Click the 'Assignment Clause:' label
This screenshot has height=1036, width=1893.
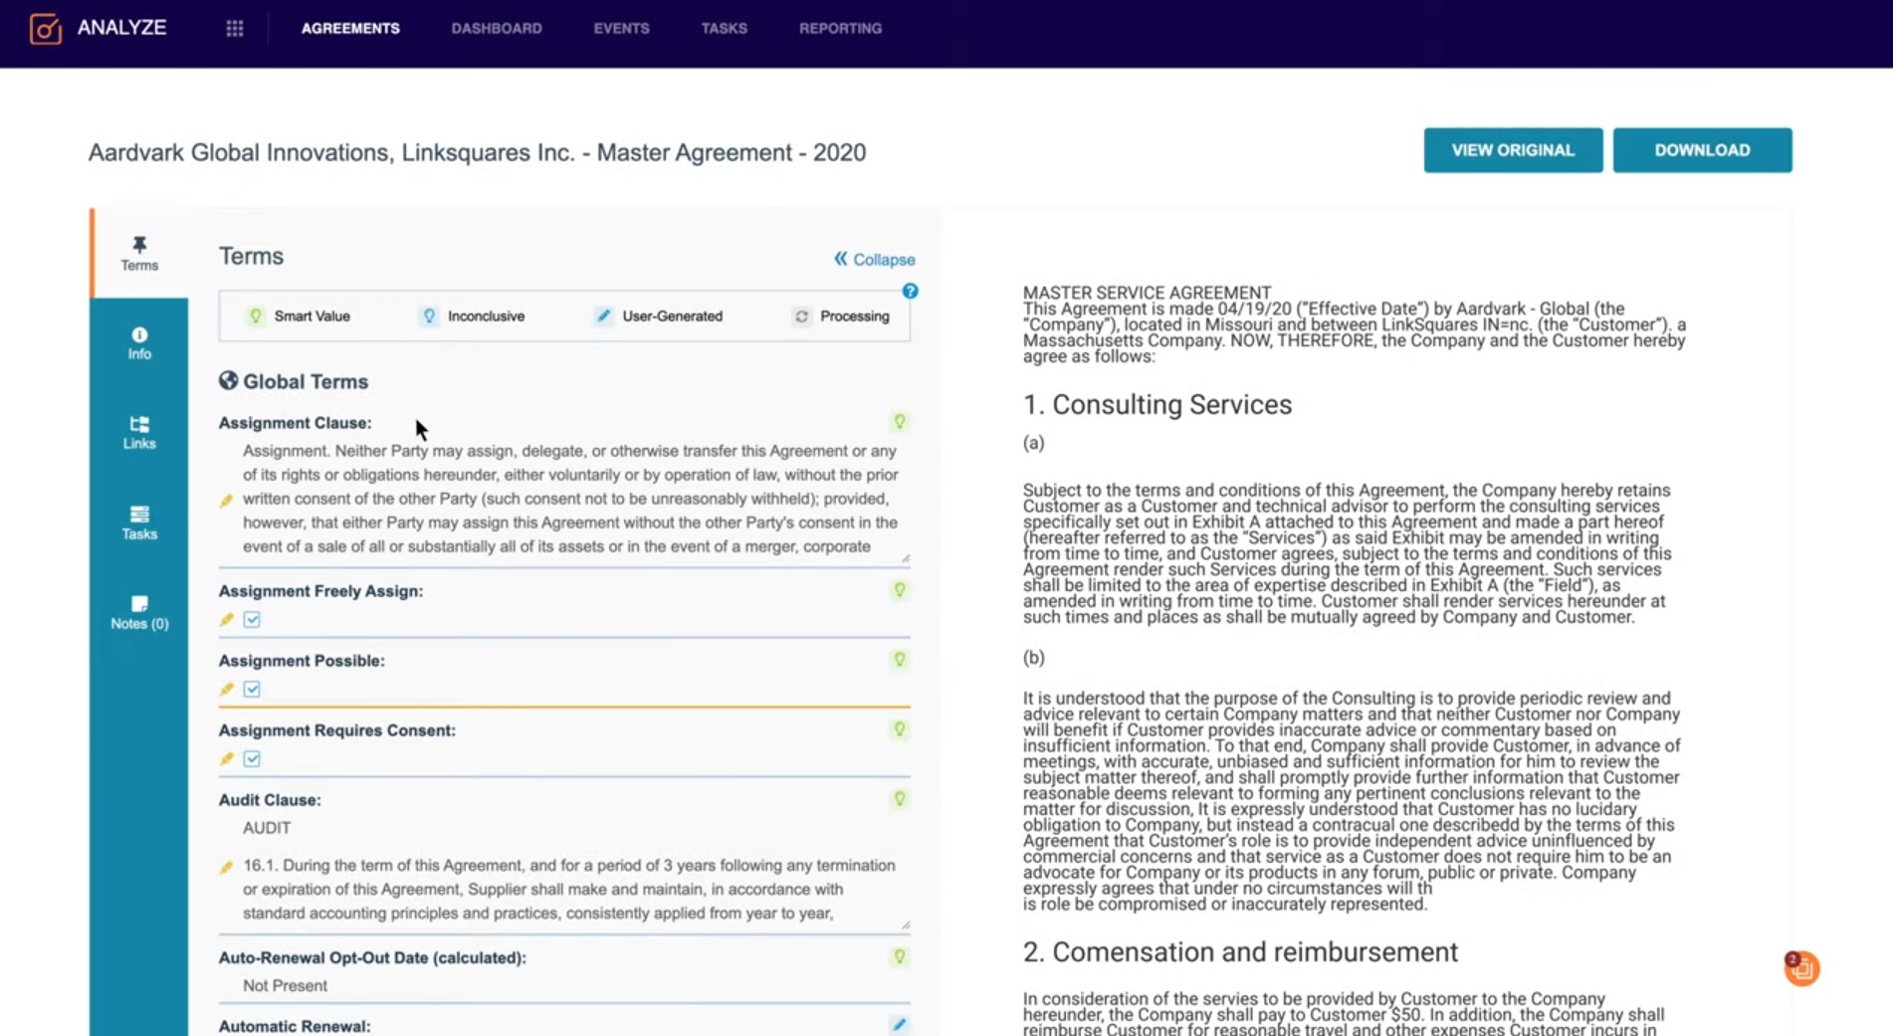[x=295, y=423]
